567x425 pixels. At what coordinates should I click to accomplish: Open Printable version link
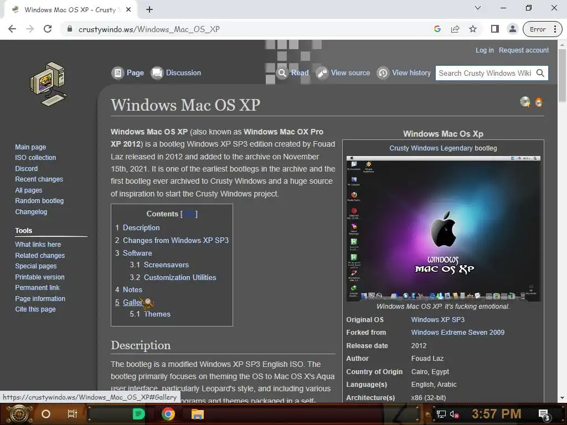pos(40,277)
